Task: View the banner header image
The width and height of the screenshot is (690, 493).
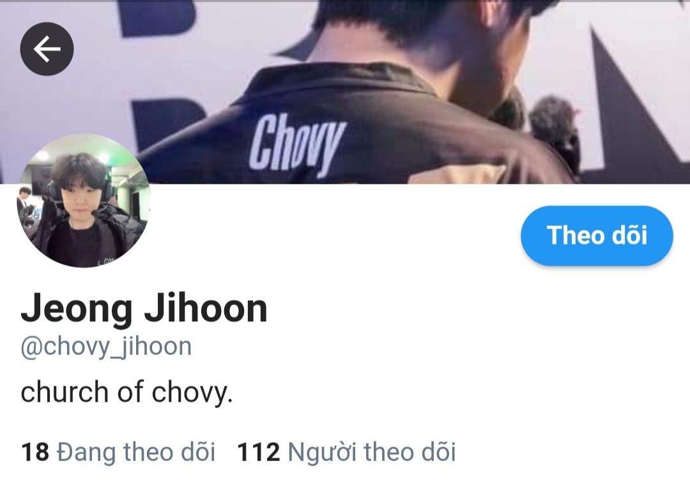Action: 345,91
